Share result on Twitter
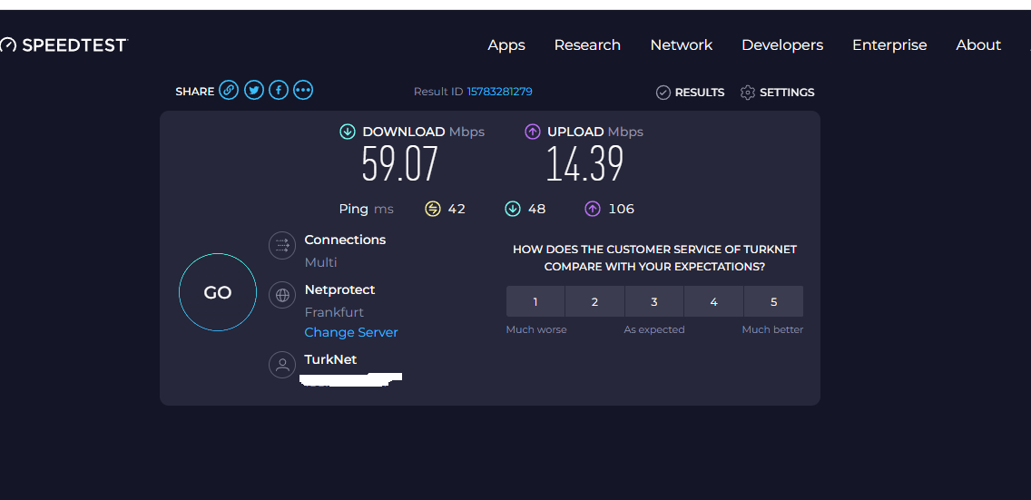The width and height of the screenshot is (1031, 500). pos(254,90)
